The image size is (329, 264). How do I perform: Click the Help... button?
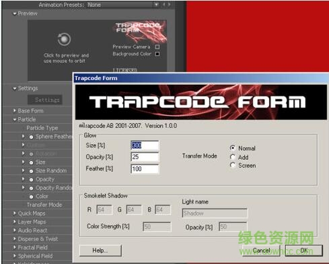tap(100, 251)
